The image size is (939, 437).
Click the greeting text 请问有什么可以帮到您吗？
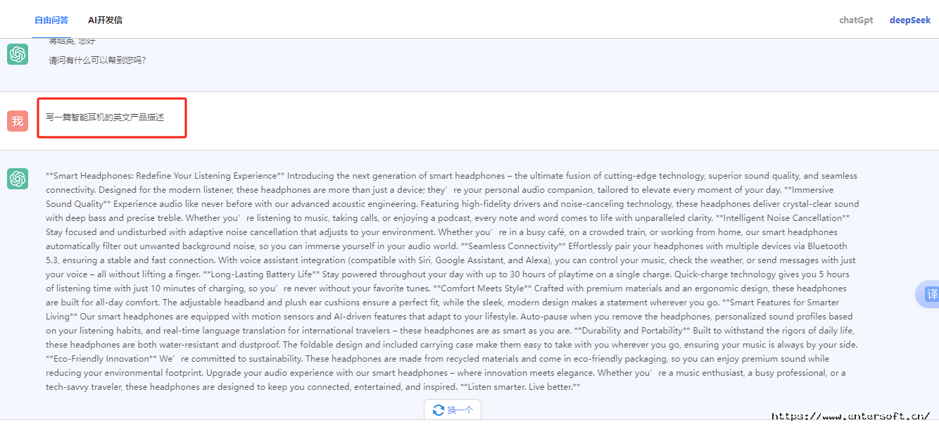pyautogui.click(x=97, y=61)
